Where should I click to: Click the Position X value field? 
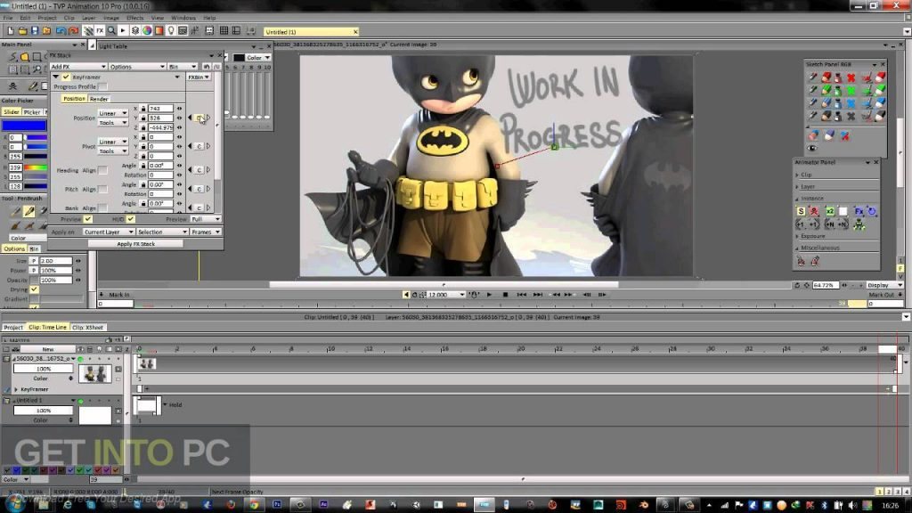160,108
